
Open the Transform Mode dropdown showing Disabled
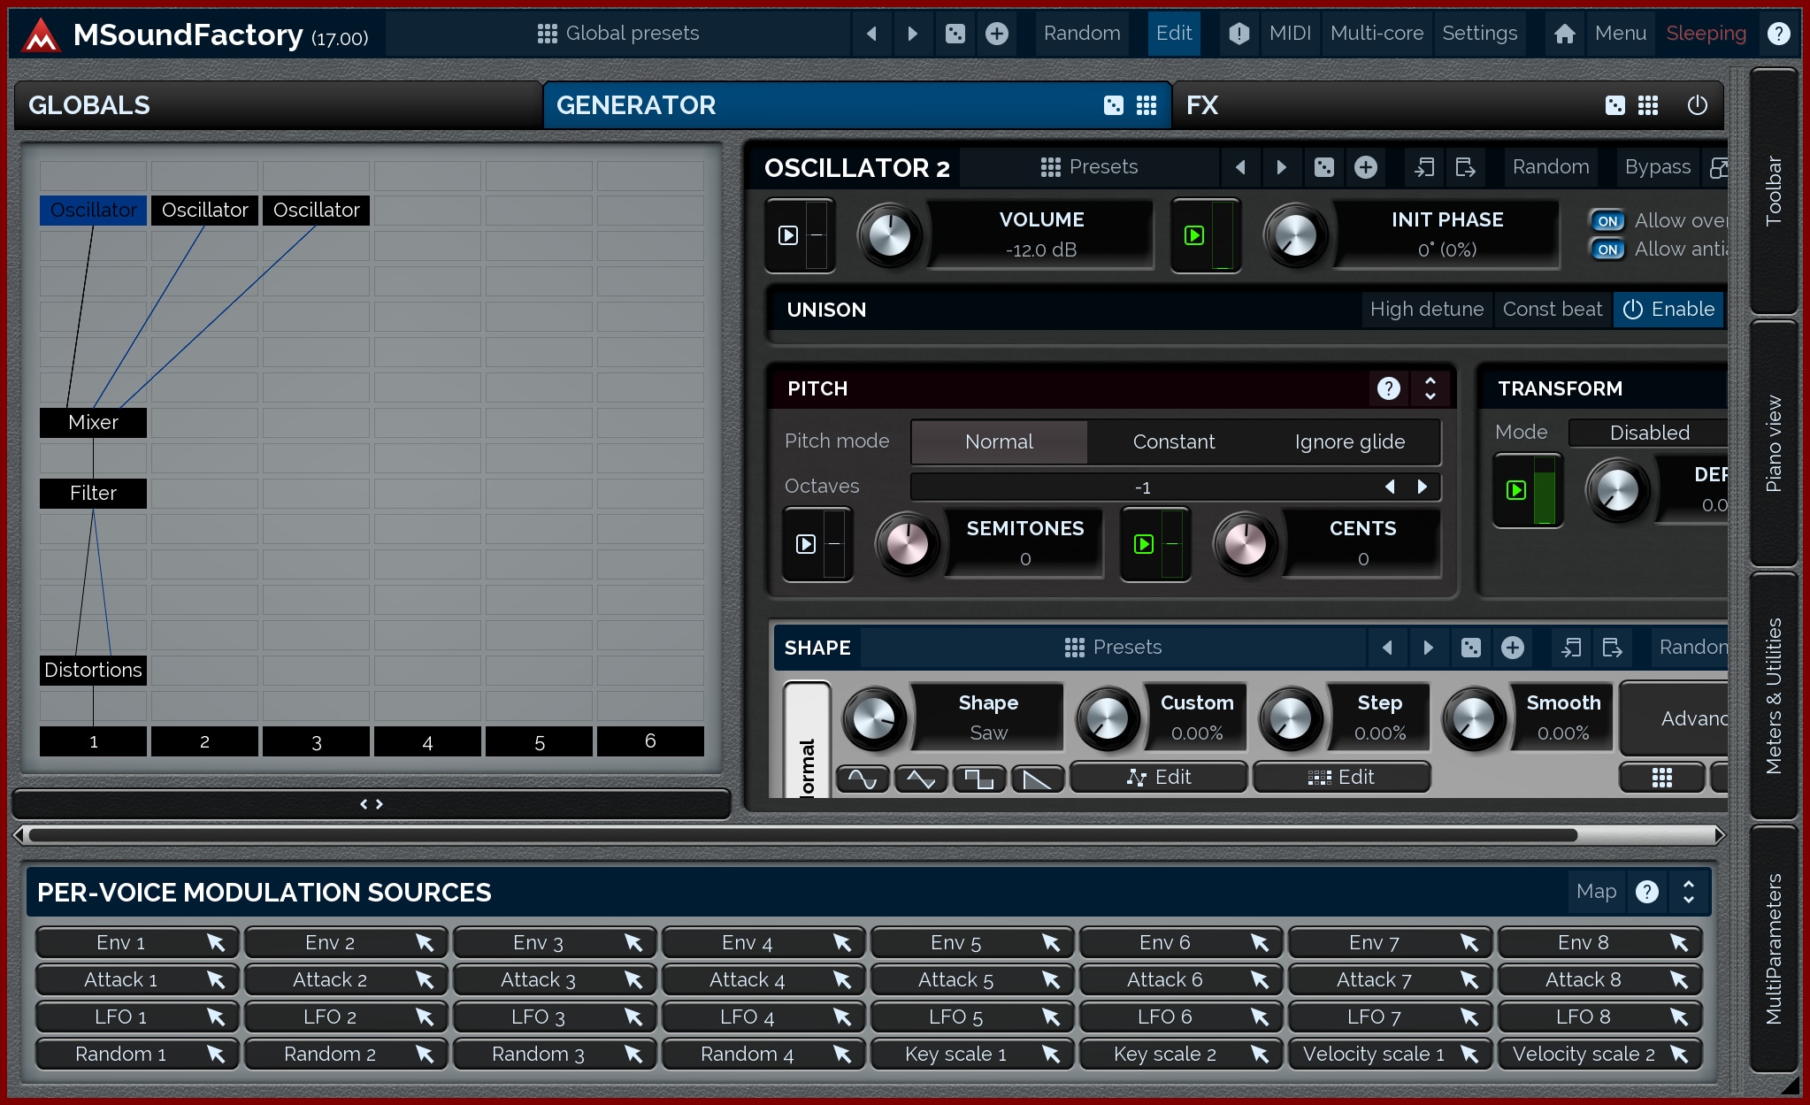[x=1649, y=433]
